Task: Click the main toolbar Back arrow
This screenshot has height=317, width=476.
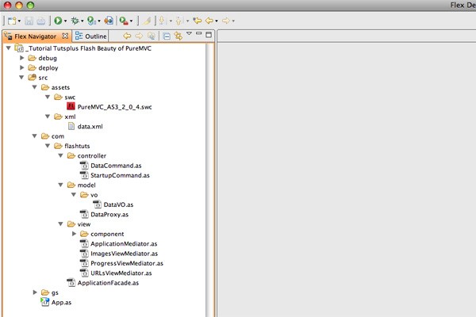Action: pos(209,21)
